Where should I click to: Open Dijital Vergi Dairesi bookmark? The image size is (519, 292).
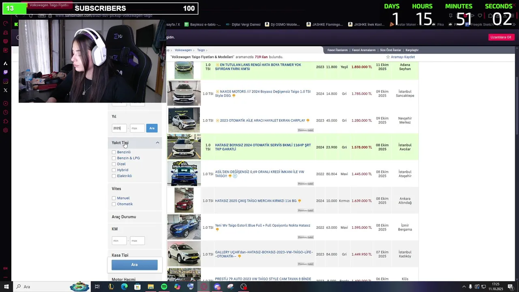(243, 24)
